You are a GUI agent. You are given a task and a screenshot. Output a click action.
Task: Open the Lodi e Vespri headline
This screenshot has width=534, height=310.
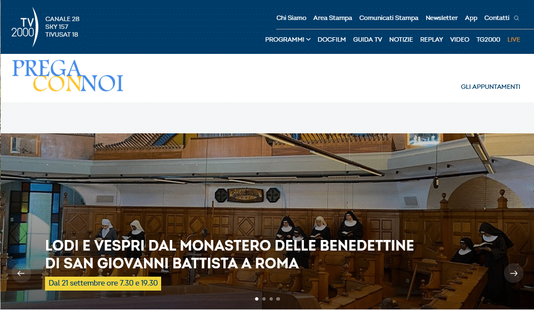tap(229, 254)
